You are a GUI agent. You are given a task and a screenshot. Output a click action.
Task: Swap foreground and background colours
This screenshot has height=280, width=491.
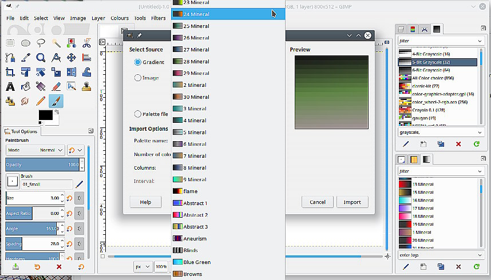coord(57,112)
